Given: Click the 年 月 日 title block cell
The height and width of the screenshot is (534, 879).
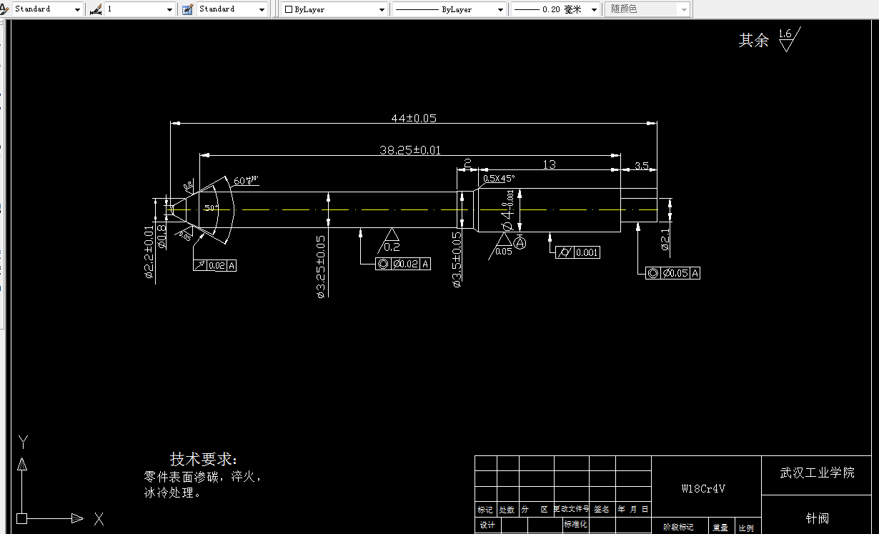Looking at the screenshot, I should (632, 510).
